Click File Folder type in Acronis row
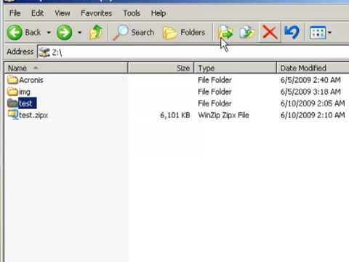The width and height of the screenshot is (349, 262). (x=214, y=80)
